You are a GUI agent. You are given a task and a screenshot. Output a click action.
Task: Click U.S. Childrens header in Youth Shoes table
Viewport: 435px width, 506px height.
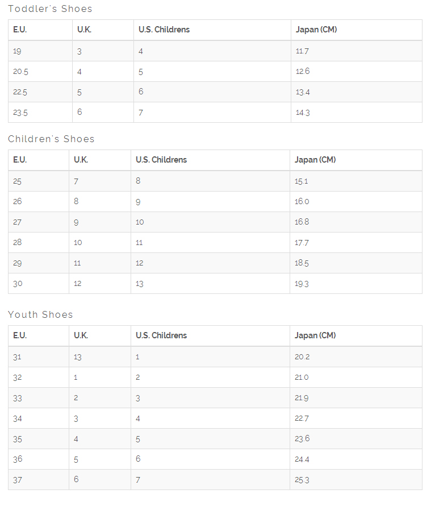click(x=161, y=335)
